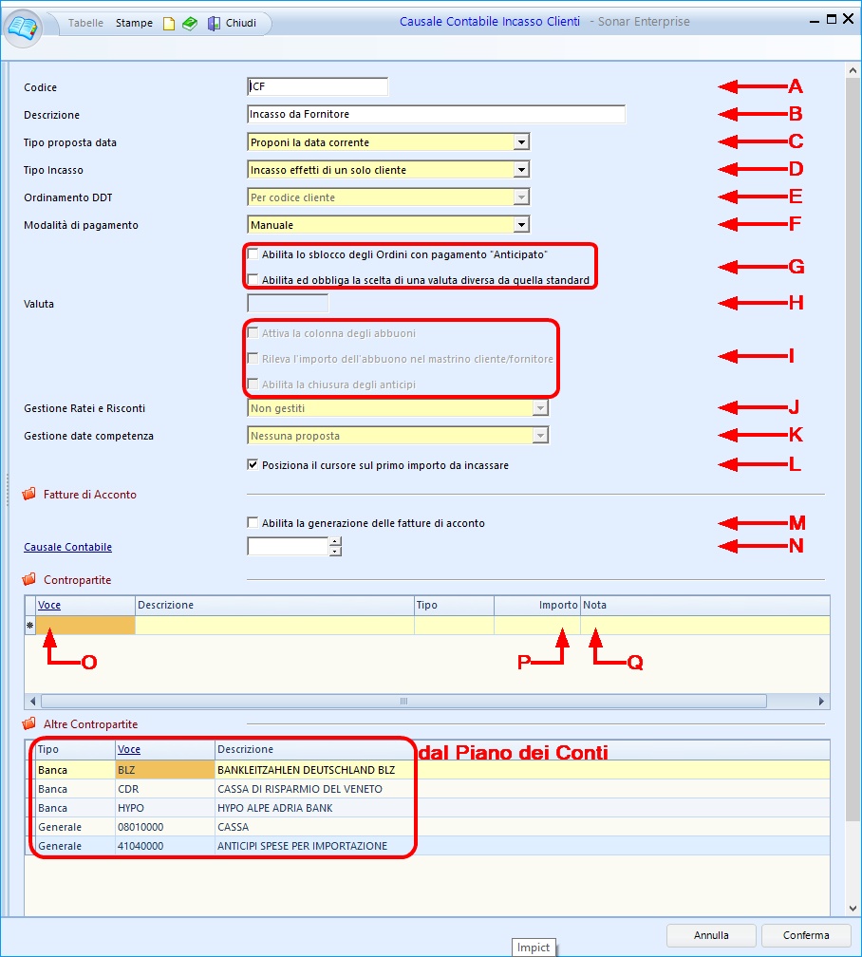Click the Contropartite horizontal scrollbar thumb
862x957 pixels.
click(403, 702)
